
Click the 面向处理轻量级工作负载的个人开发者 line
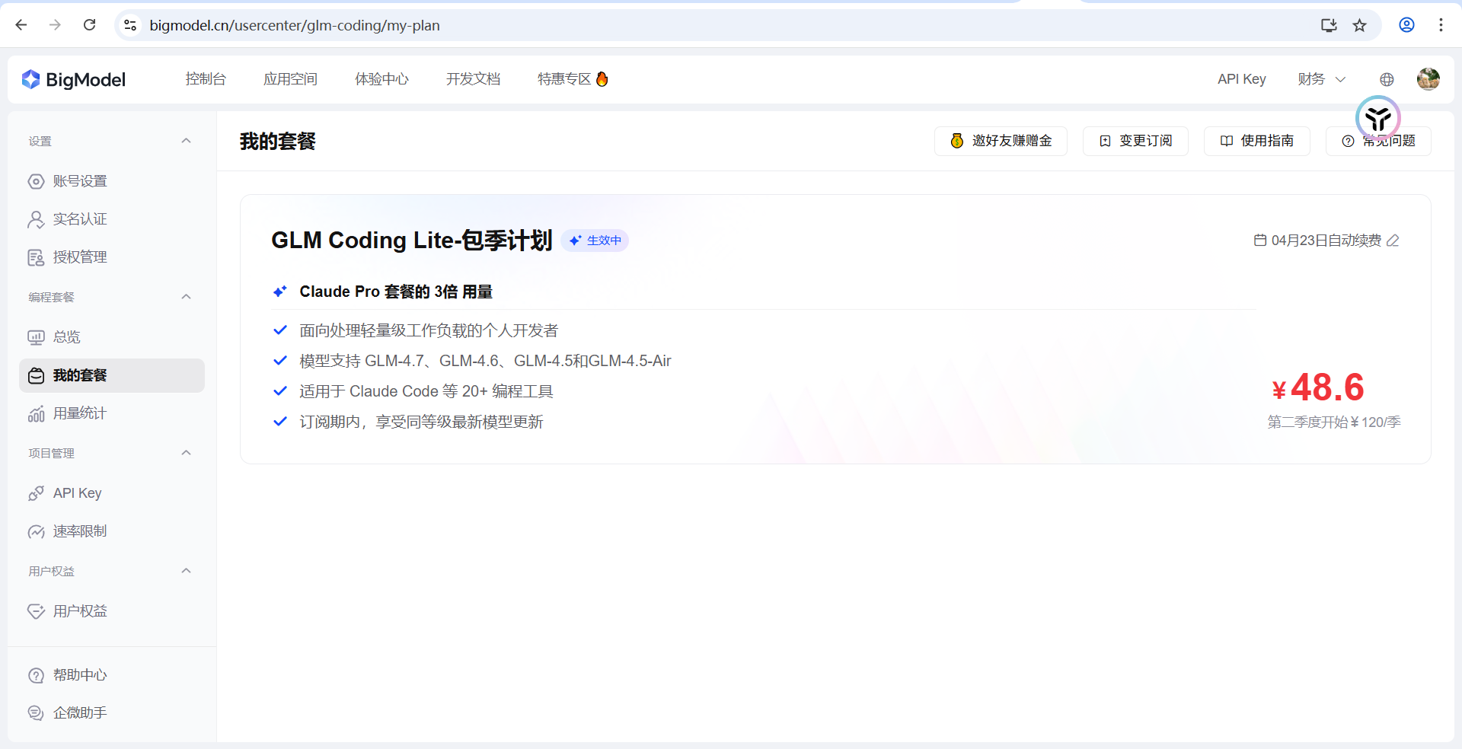click(x=429, y=330)
